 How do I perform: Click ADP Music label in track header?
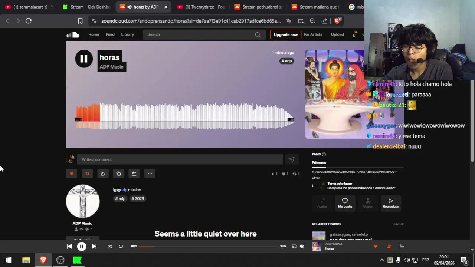(111, 67)
